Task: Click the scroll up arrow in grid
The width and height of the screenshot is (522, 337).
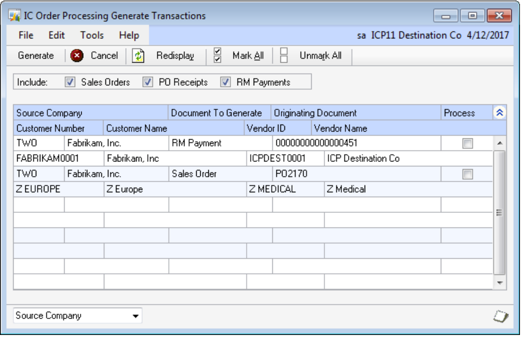Action: tap(499, 144)
